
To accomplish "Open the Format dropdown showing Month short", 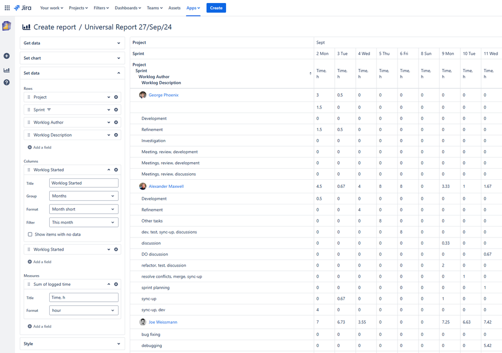I will click(84, 209).
